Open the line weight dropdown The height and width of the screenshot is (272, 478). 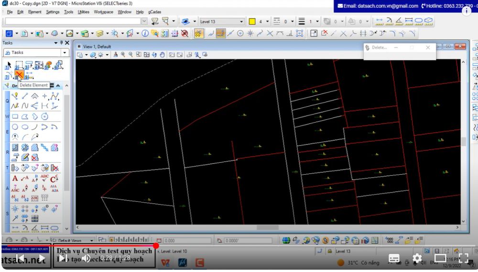tap(317, 22)
